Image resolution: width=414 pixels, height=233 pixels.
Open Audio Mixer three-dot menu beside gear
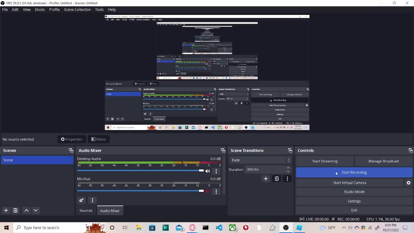92,200
